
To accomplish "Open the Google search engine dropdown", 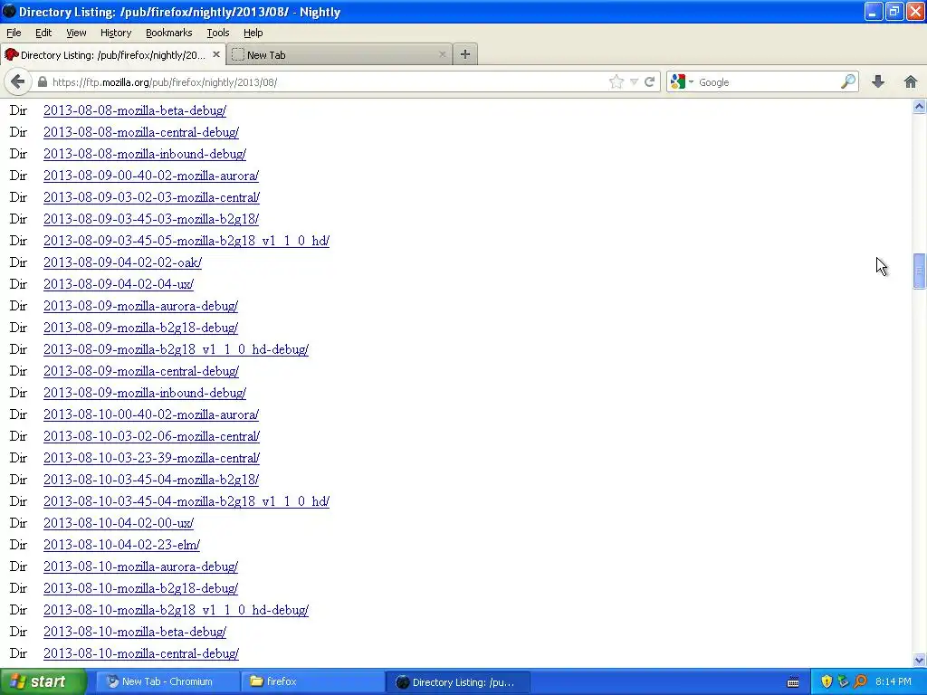I will click(x=682, y=82).
